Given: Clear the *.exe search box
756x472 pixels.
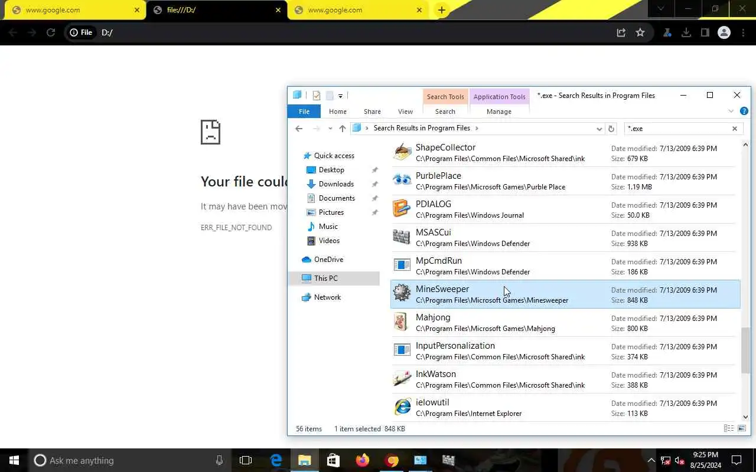Looking at the screenshot, I should coord(735,129).
